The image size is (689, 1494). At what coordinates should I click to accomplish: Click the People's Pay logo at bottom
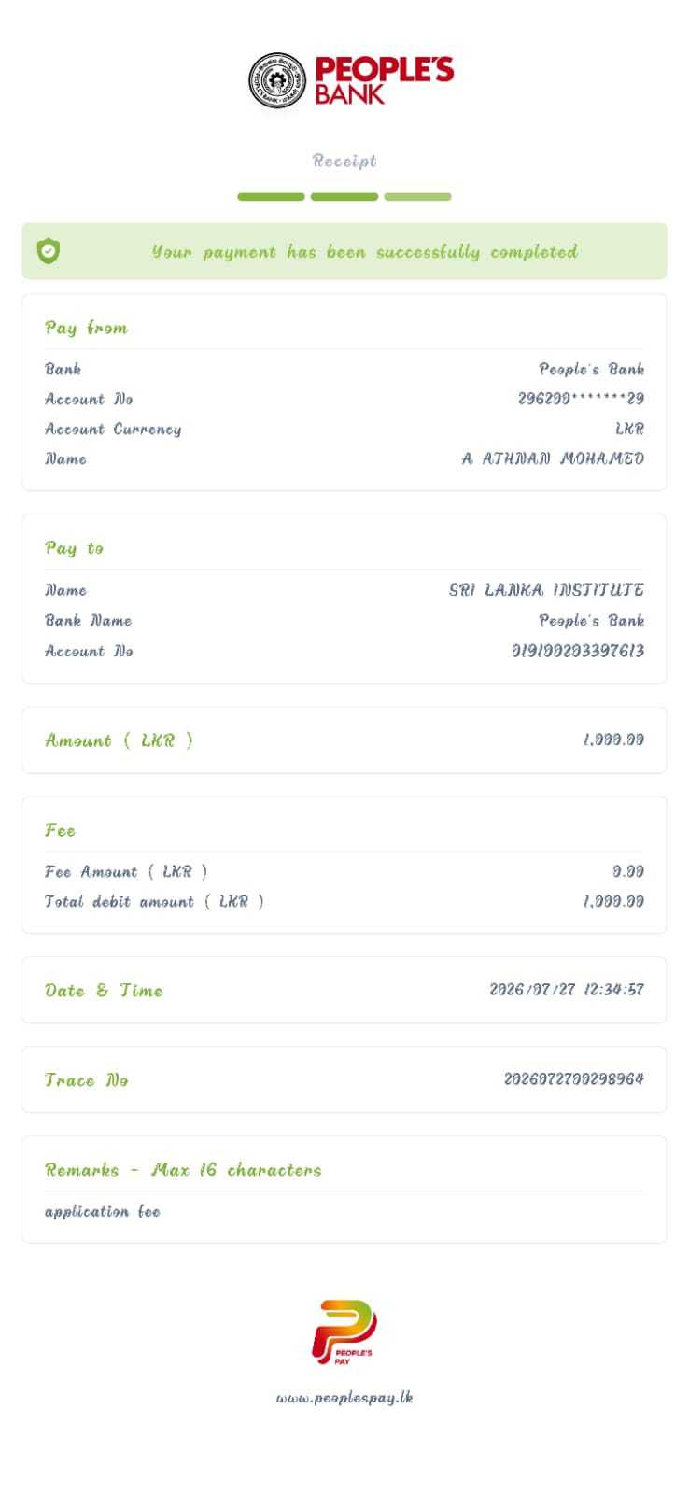click(x=344, y=1332)
